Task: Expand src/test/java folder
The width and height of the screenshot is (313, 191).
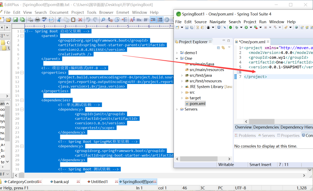Action: [182, 75]
